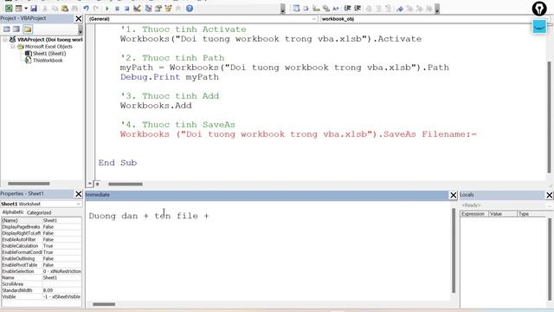The height and width of the screenshot is (312, 554).
Task: Collapse the VBAProject tree node
Action: pyautogui.click(x=5, y=40)
